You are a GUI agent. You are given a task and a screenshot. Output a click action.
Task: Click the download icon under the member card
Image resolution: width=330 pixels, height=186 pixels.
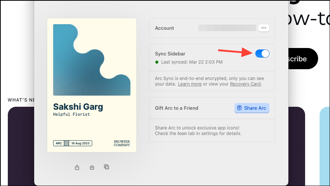coord(92,167)
